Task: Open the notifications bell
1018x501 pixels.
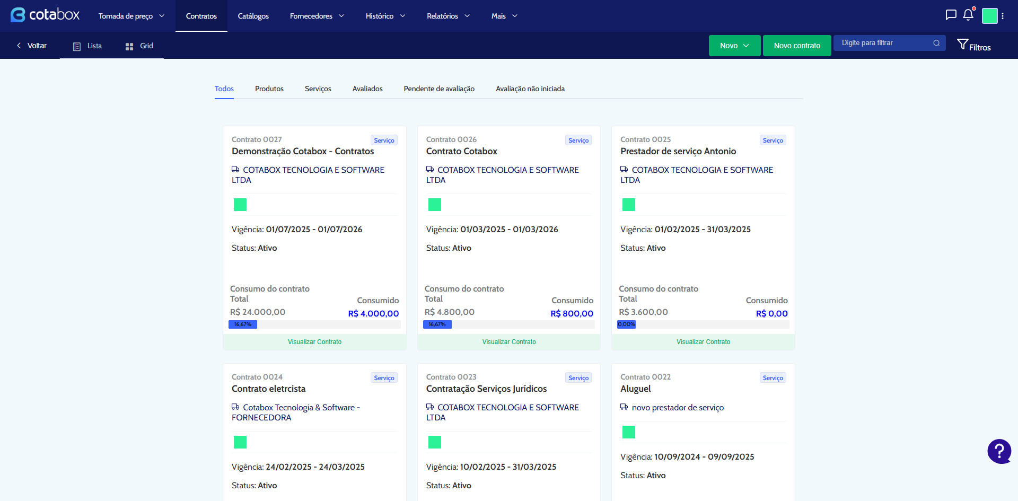Action: pyautogui.click(x=968, y=15)
